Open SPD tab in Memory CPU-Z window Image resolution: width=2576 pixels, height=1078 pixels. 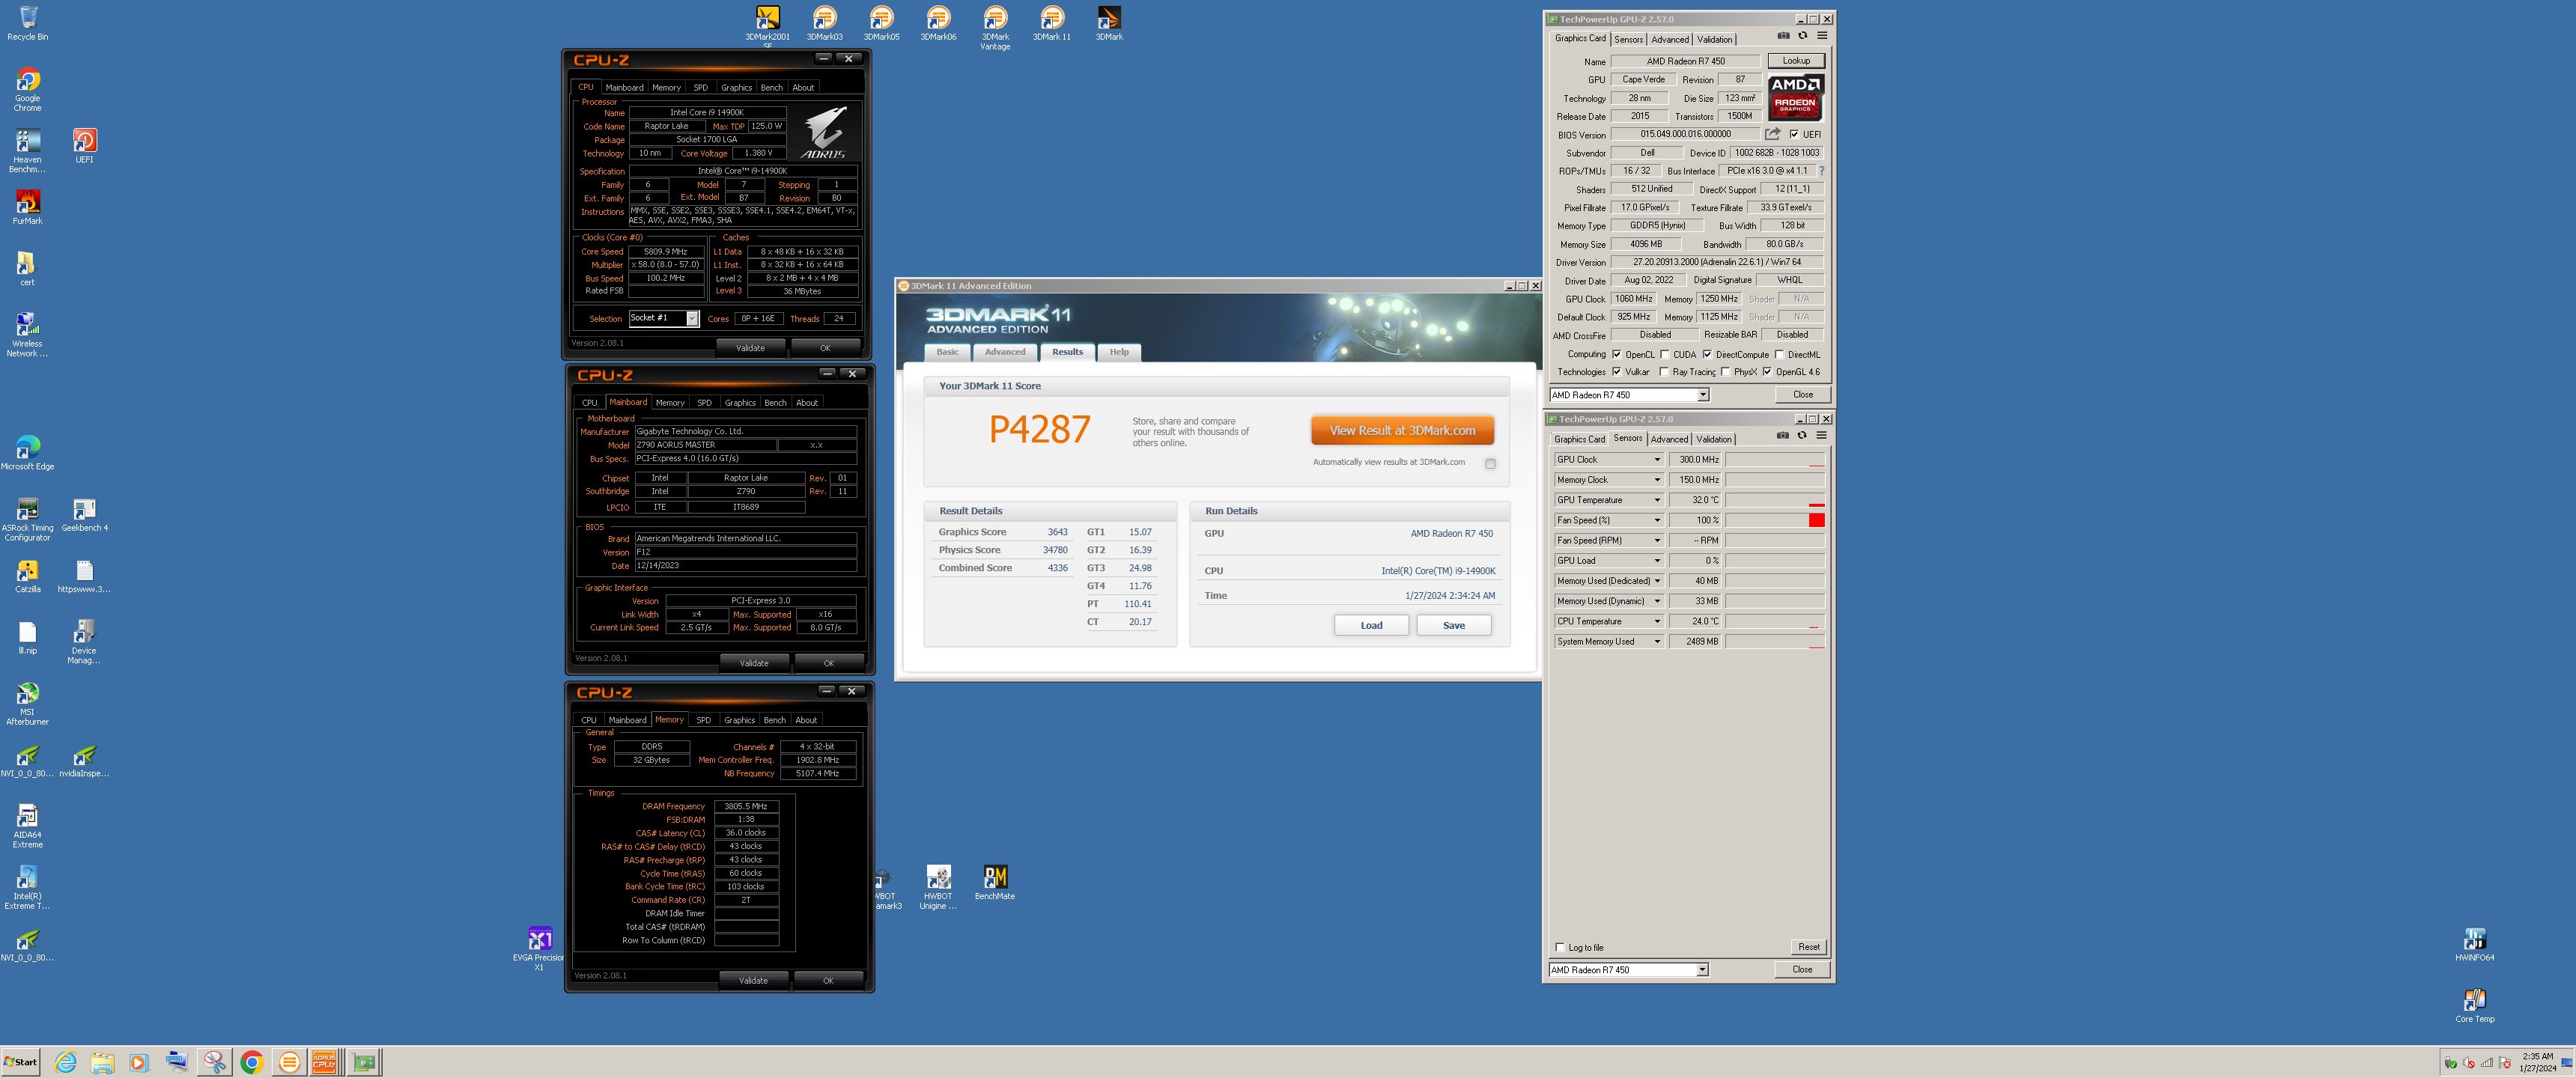click(x=703, y=720)
